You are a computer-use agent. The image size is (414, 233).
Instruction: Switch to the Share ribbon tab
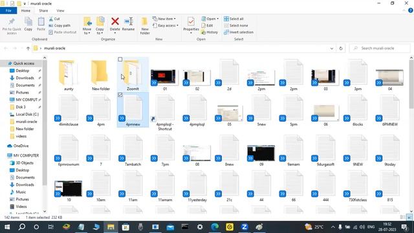click(x=43, y=10)
